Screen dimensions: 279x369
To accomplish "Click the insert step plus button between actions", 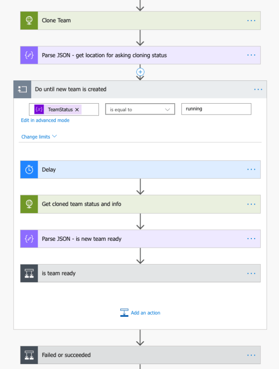I will 140,72.
